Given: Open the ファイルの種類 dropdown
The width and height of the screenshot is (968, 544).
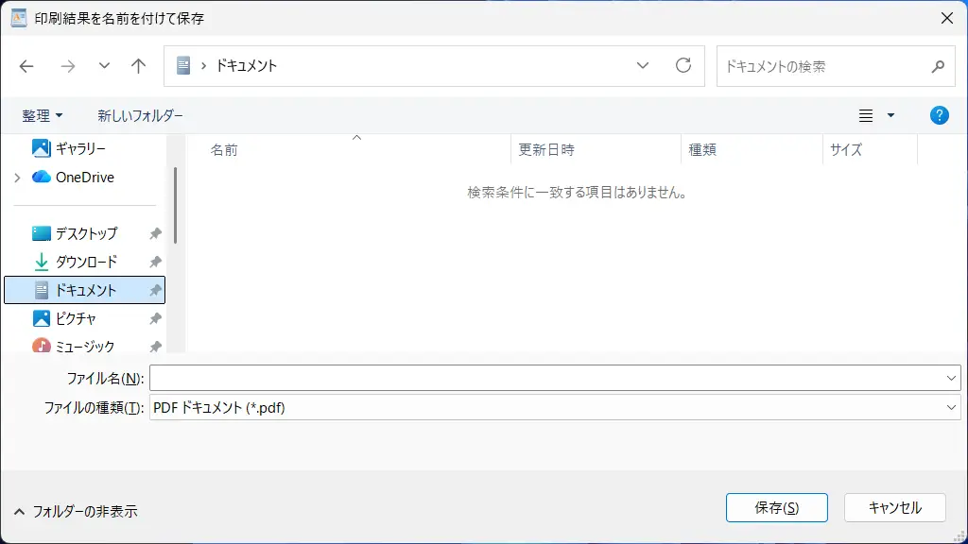Looking at the screenshot, I should (951, 408).
